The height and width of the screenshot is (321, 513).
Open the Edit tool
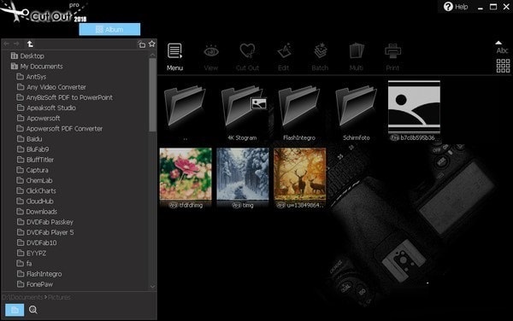point(284,57)
